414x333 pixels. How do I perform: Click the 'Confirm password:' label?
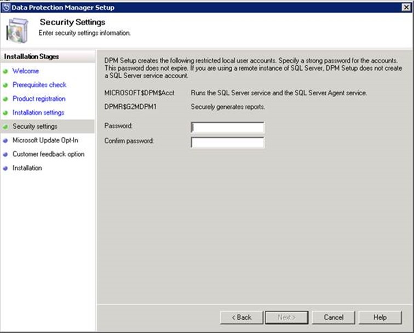(x=129, y=141)
